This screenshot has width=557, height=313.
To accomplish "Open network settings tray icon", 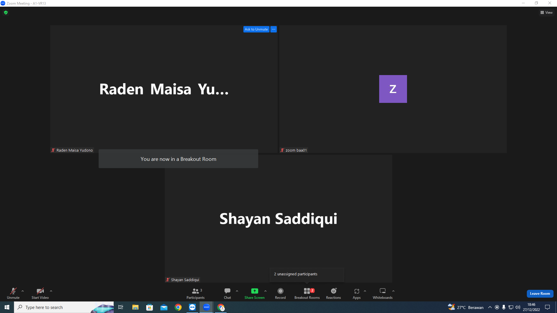I will pyautogui.click(x=511, y=307).
